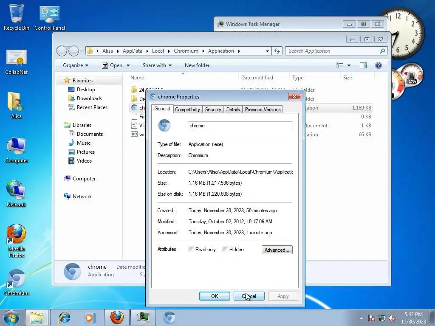Select the CollabNet desktop icon
The height and width of the screenshot is (326, 435).
point(17,62)
